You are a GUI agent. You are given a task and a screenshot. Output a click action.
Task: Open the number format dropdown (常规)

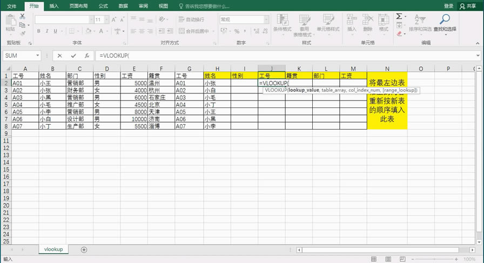pos(266,19)
